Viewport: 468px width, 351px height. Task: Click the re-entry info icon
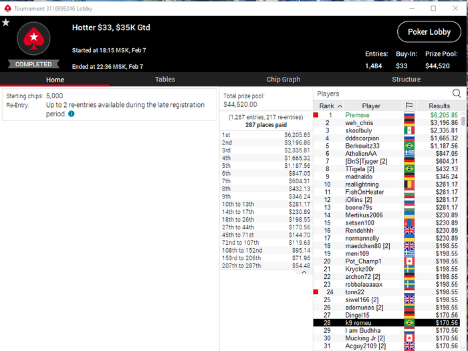pyautogui.click(x=72, y=114)
